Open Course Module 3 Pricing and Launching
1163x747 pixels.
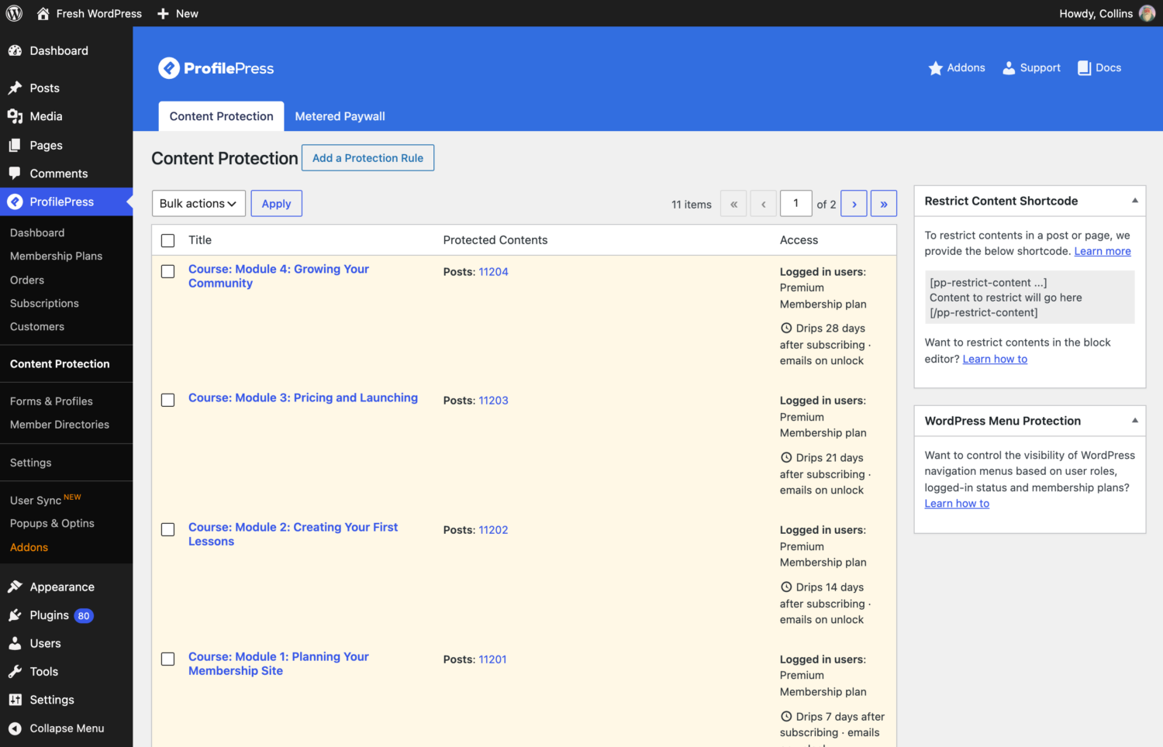[x=303, y=398]
